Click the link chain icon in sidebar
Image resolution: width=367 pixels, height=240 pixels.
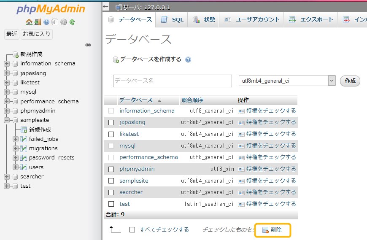click(88, 45)
